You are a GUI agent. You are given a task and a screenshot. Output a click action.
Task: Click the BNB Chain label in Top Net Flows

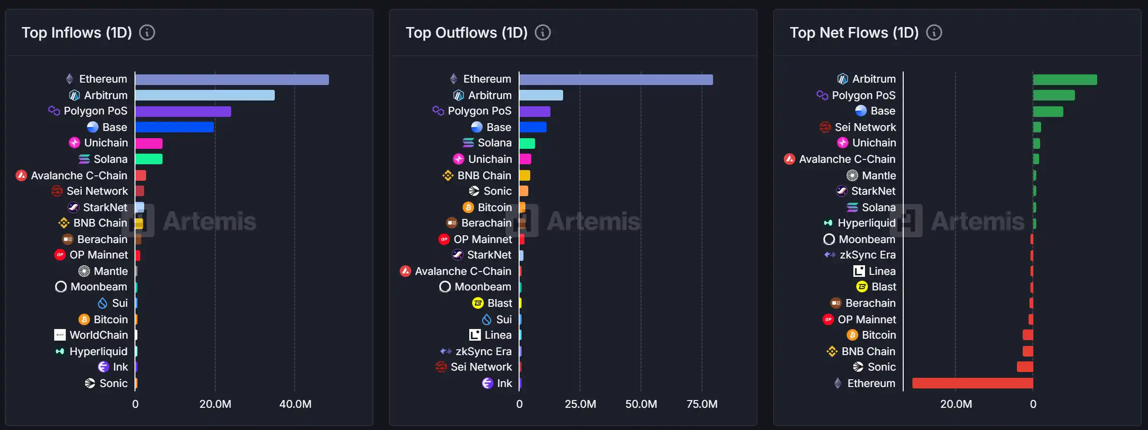click(869, 351)
